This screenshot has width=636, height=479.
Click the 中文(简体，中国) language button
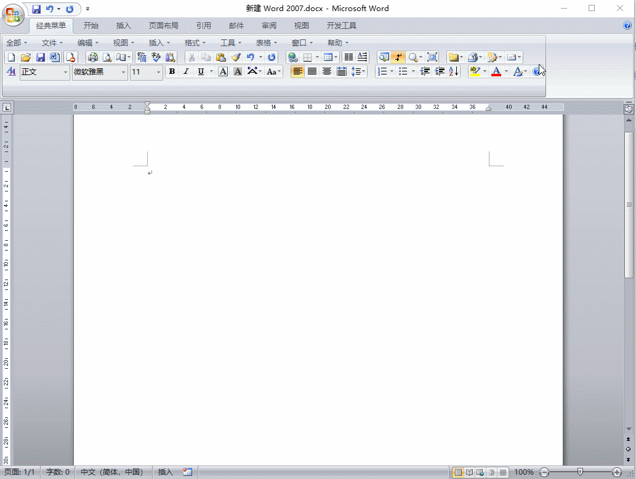pos(112,472)
